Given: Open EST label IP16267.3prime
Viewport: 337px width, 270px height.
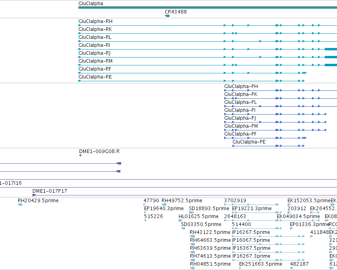Looking at the screenshot, I should pos(251,256).
